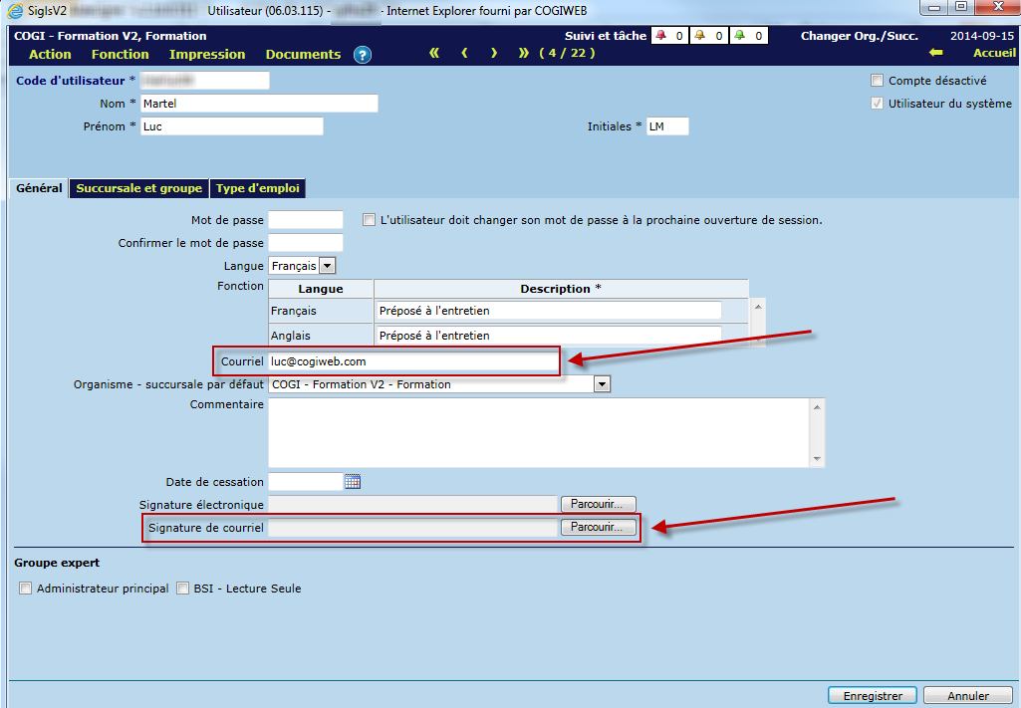
Task: Toggle BSI - Lecture Seule checkbox
Action: pyautogui.click(x=182, y=589)
